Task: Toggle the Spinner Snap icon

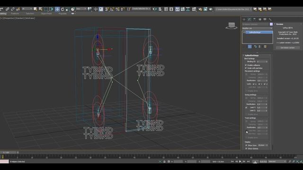Action: pyautogui.click(x=123, y=9)
